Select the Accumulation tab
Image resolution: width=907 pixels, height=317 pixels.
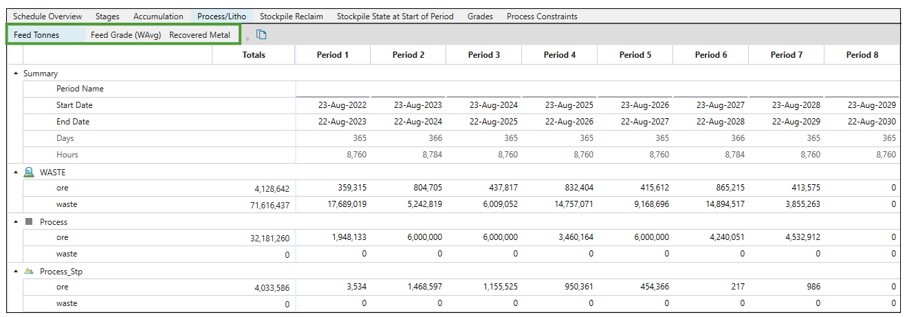158,16
